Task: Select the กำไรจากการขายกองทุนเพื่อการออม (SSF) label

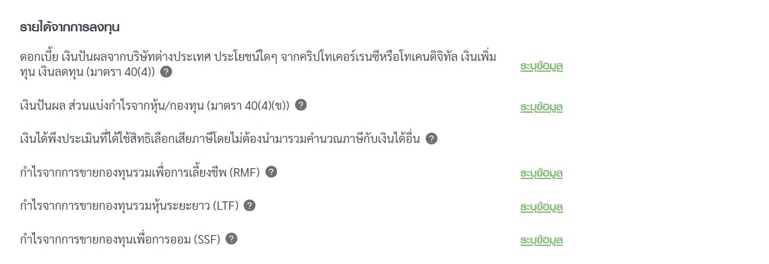Action: pos(120,239)
